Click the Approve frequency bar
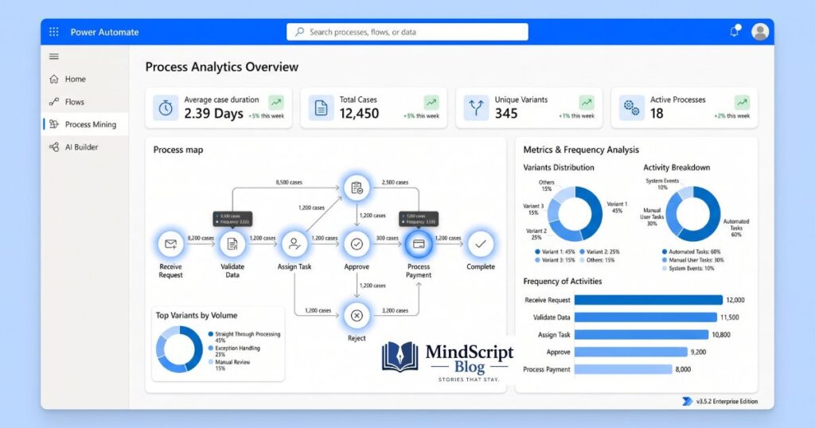The height and width of the screenshot is (428, 815). click(630, 352)
